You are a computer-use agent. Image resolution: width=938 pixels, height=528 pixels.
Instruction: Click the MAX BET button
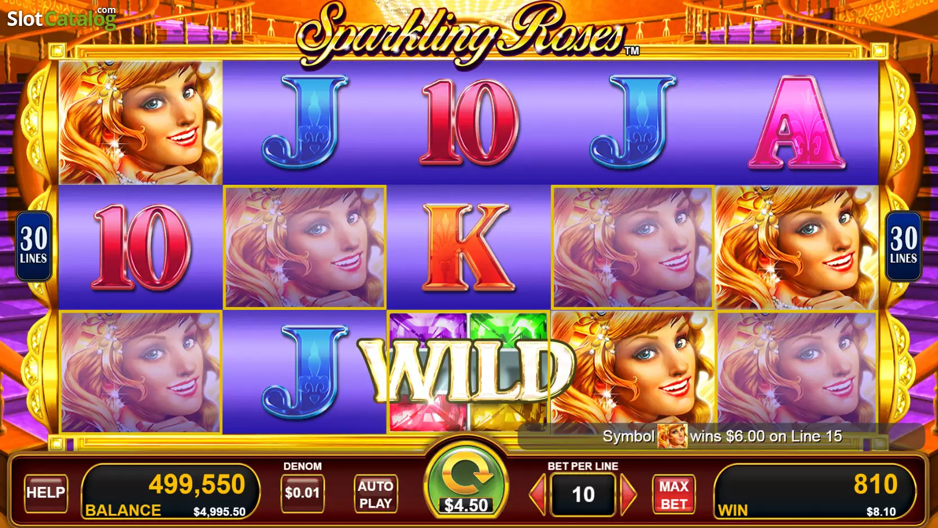(x=674, y=494)
